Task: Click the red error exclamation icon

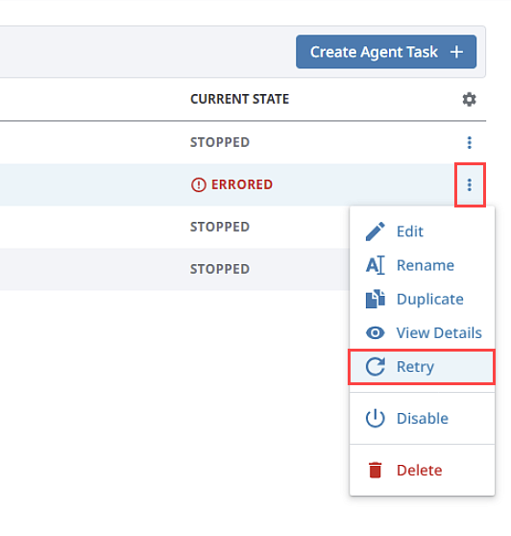Action: click(198, 185)
